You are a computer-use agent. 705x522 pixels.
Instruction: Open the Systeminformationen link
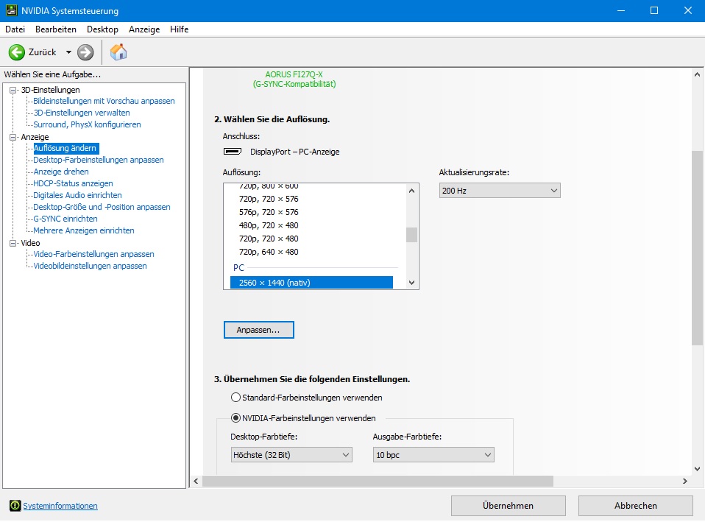[60, 506]
